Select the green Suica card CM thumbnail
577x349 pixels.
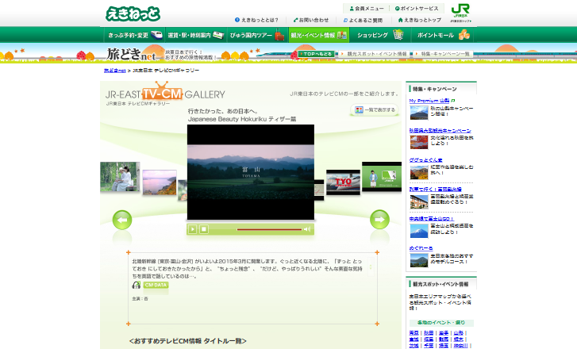point(382,177)
